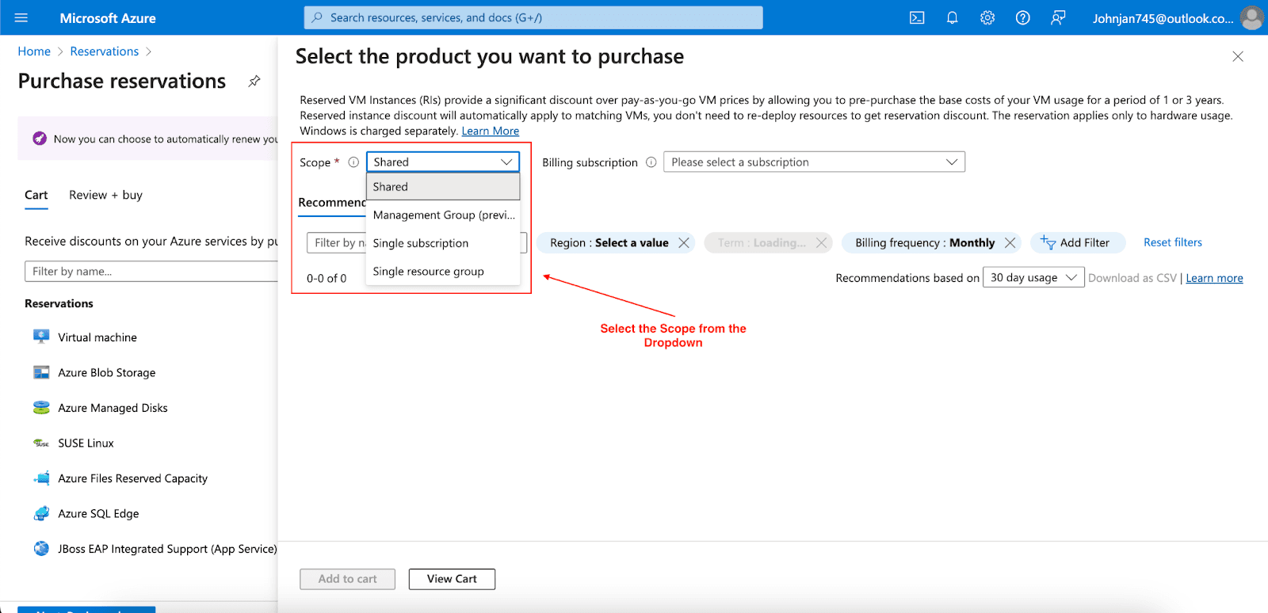The image size is (1268, 613).
Task: Click the JBoss EAP Integrated Support icon
Action: pyautogui.click(x=41, y=548)
